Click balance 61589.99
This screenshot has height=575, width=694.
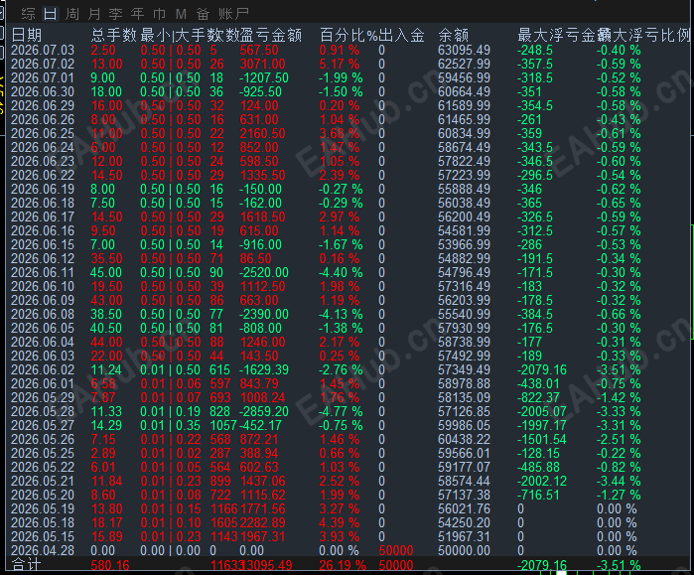[x=465, y=106]
